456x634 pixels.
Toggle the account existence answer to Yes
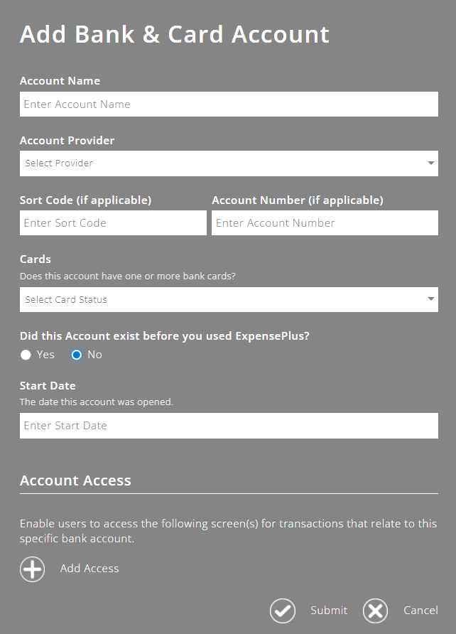coord(26,354)
